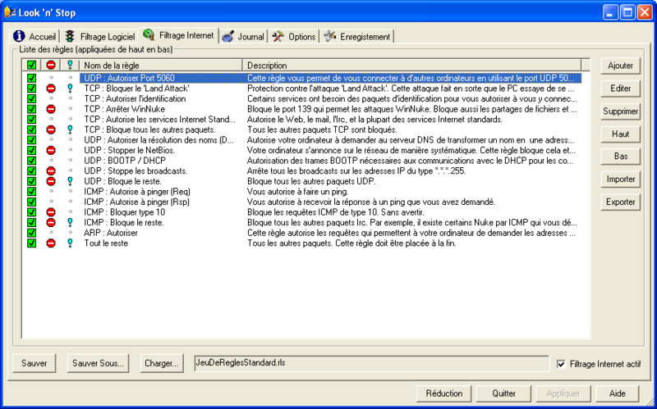
Task: Click the Description column header
Action: pos(412,66)
